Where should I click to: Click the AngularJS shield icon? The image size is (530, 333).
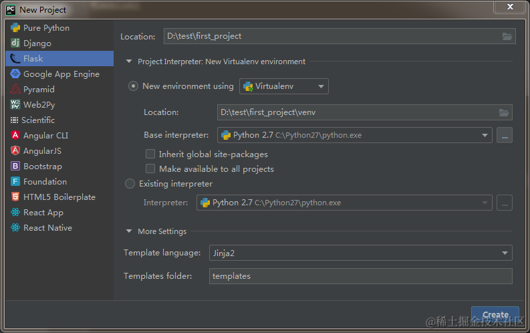pos(15,150)
